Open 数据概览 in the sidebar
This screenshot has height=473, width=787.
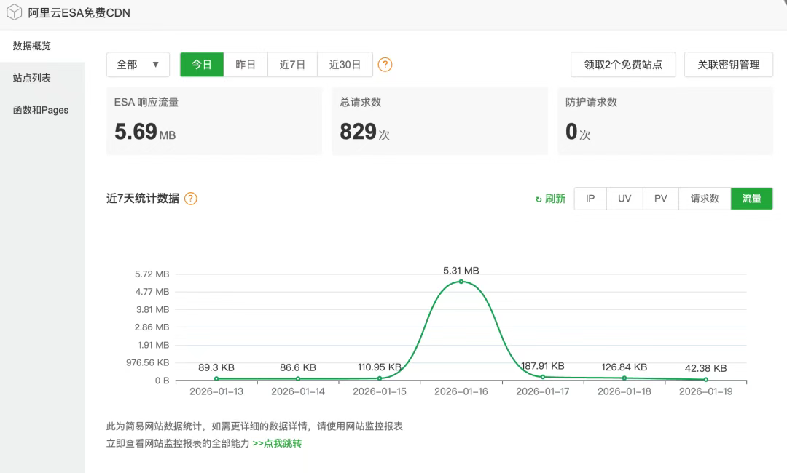point(32,46)
